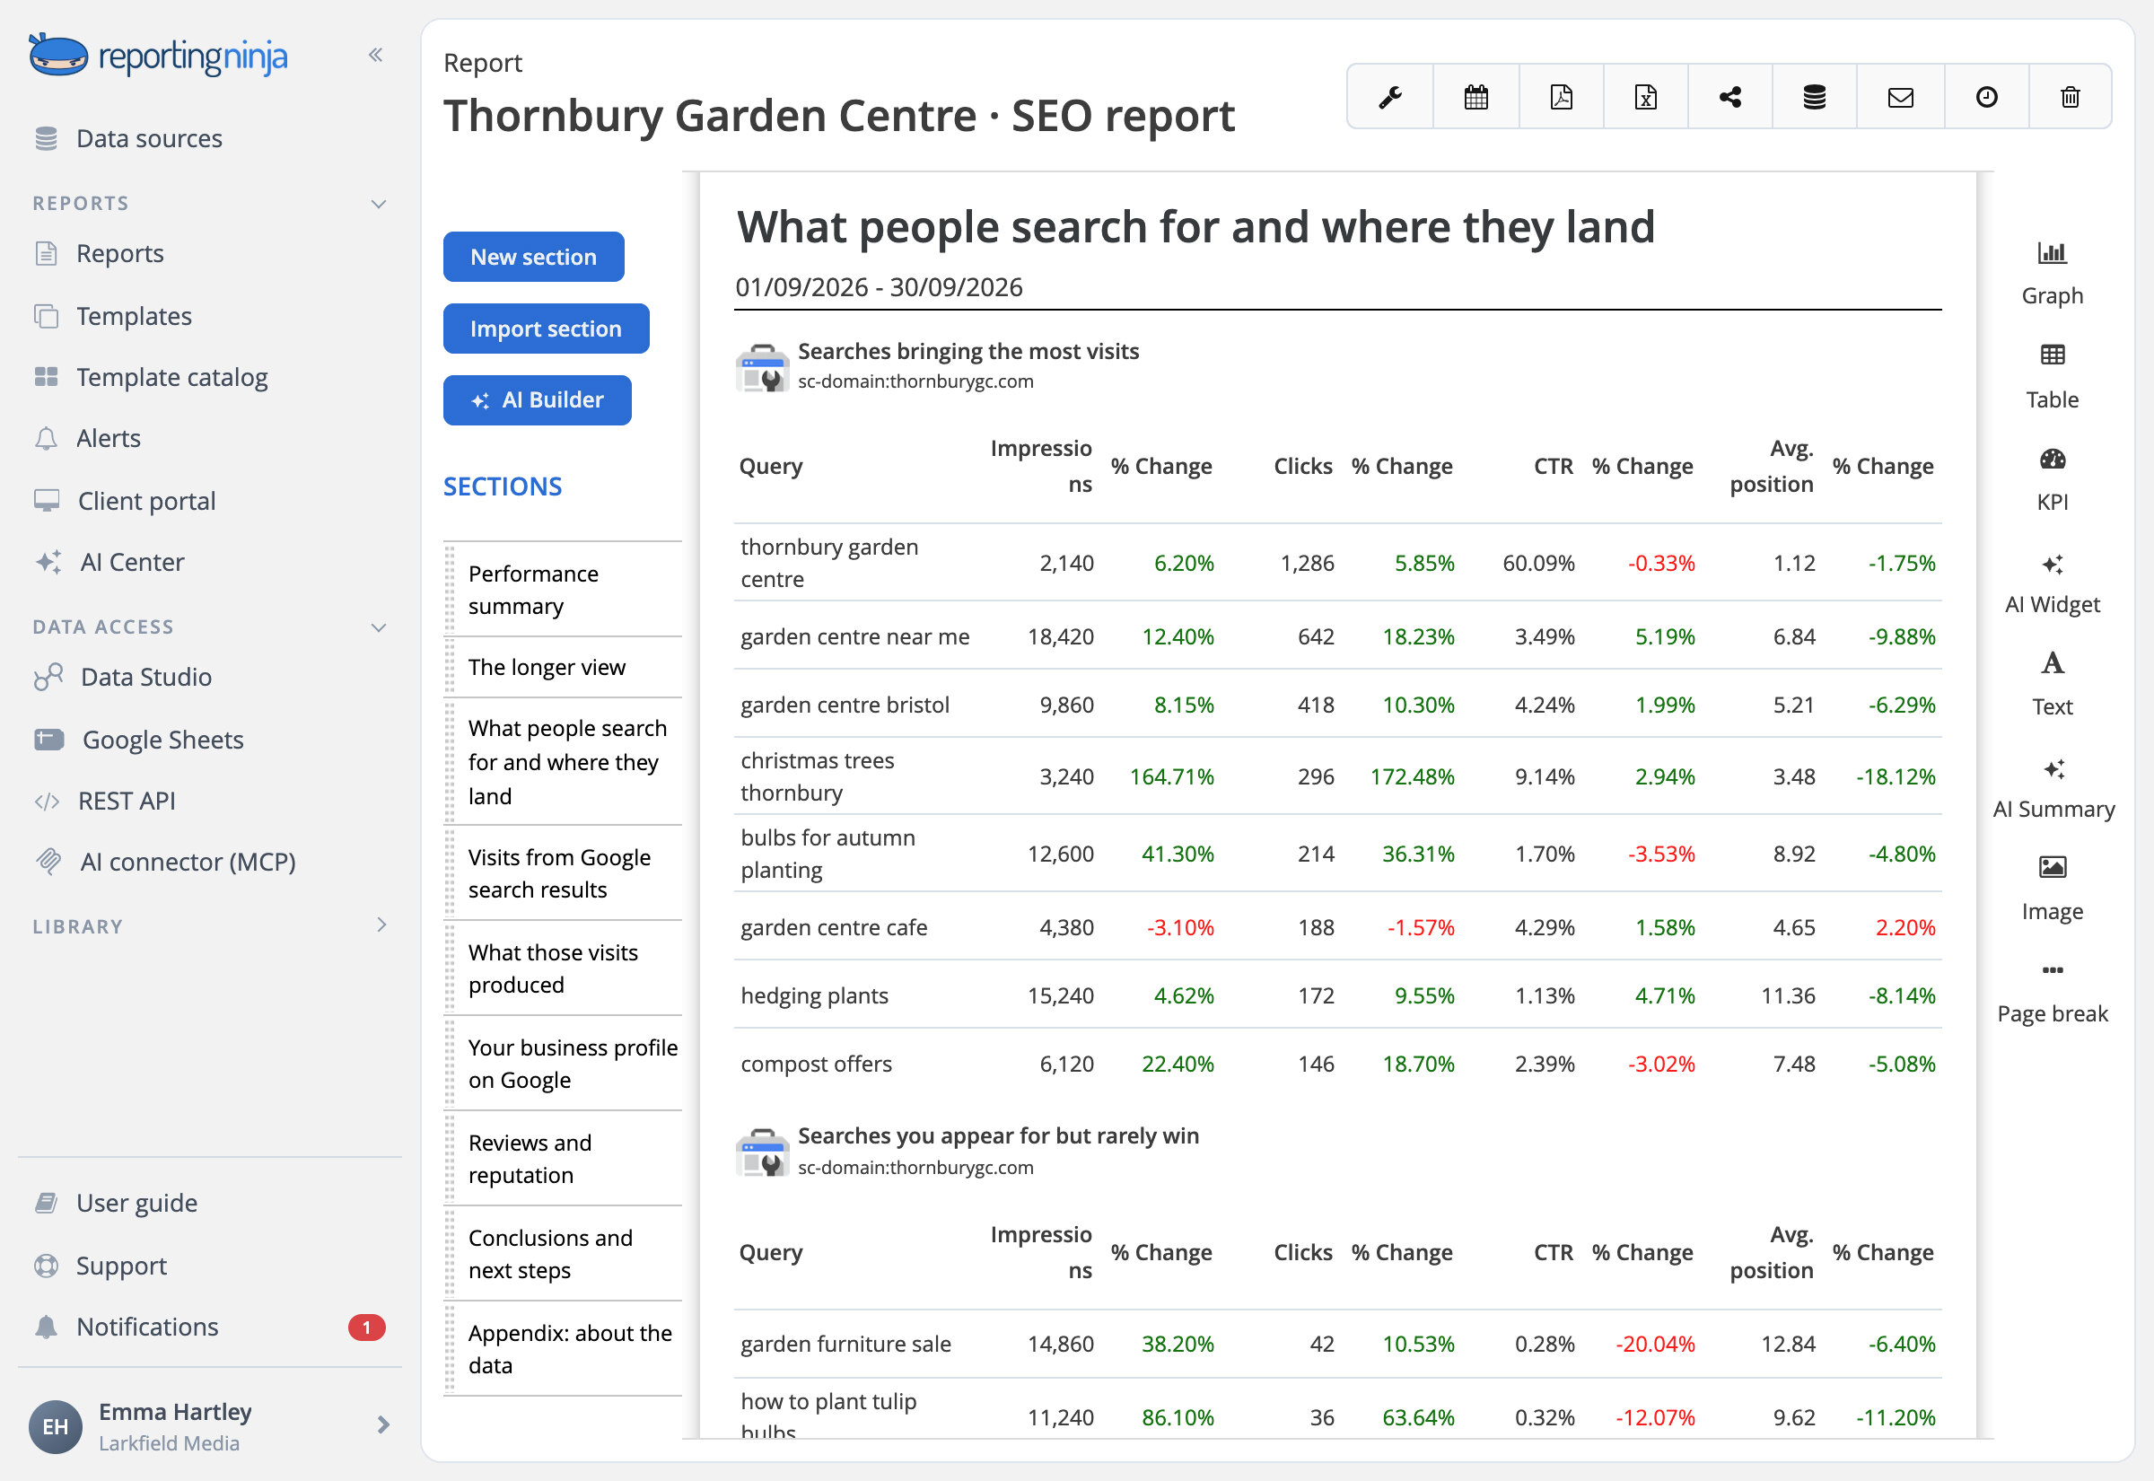Click the New section button

click(533, 257)
